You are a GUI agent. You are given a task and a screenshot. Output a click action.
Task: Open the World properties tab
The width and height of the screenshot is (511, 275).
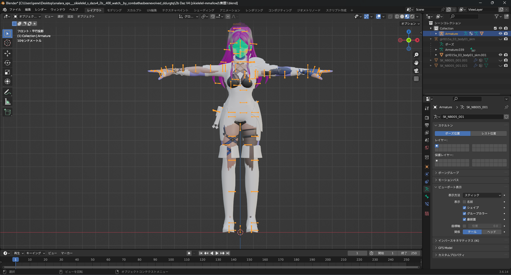(x=427, y=148)
